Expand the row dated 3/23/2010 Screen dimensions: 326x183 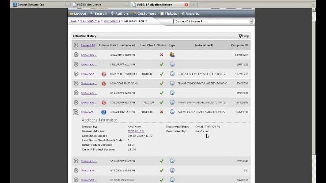[76, 54]
